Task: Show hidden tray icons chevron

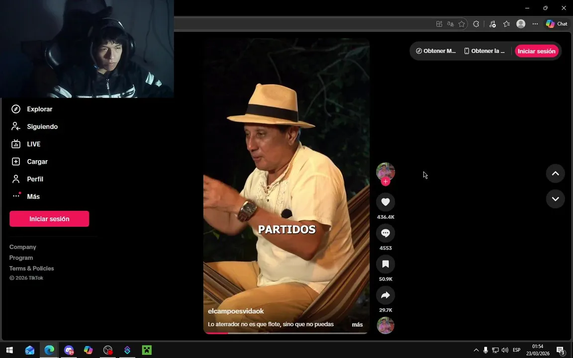Action: point(476,350)
